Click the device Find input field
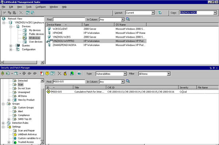 pos(69,19)
